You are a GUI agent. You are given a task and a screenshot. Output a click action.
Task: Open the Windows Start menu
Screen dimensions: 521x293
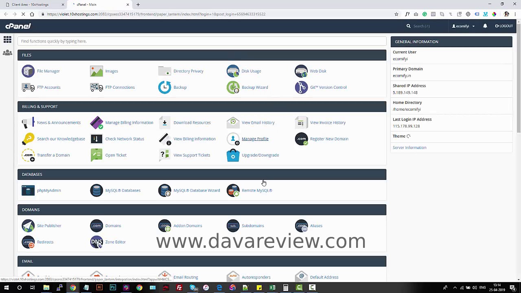point(7,288)
